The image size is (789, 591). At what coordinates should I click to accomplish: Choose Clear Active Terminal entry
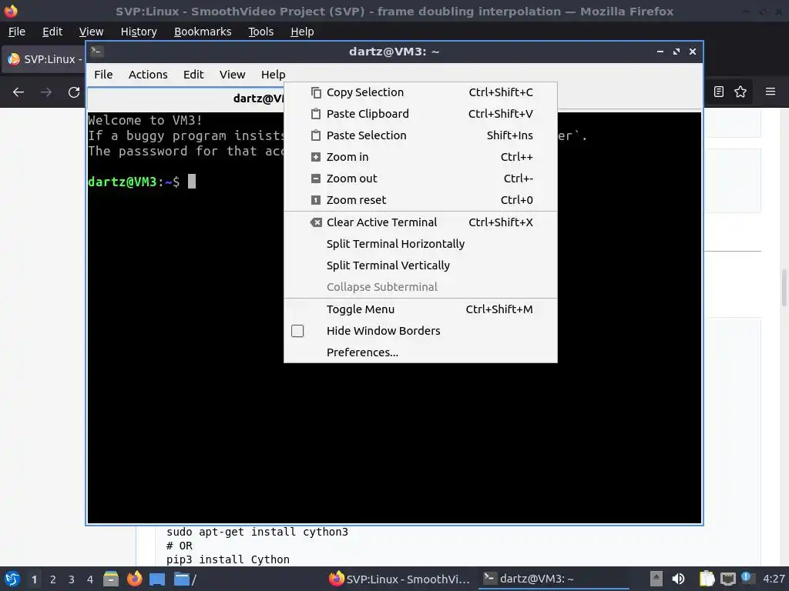click(421, 222)
